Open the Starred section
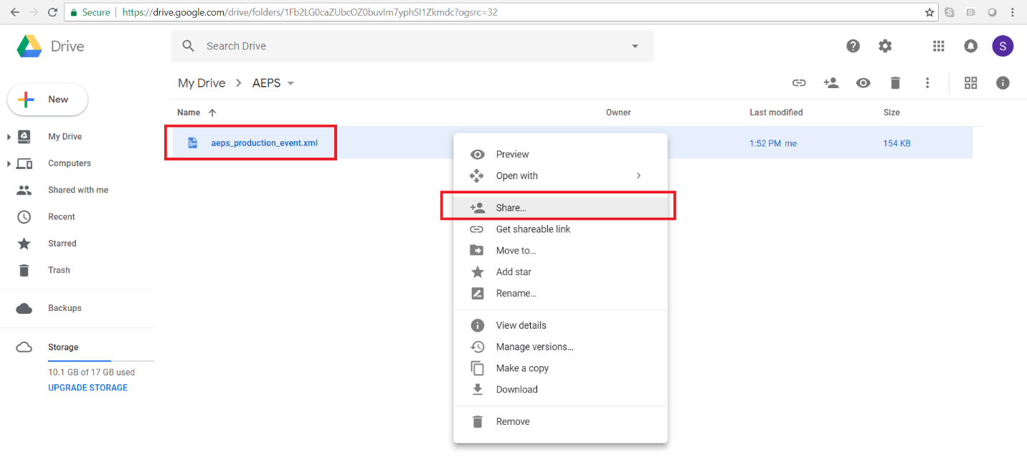Screen dimensions: 1027x465 coord(62,244)
